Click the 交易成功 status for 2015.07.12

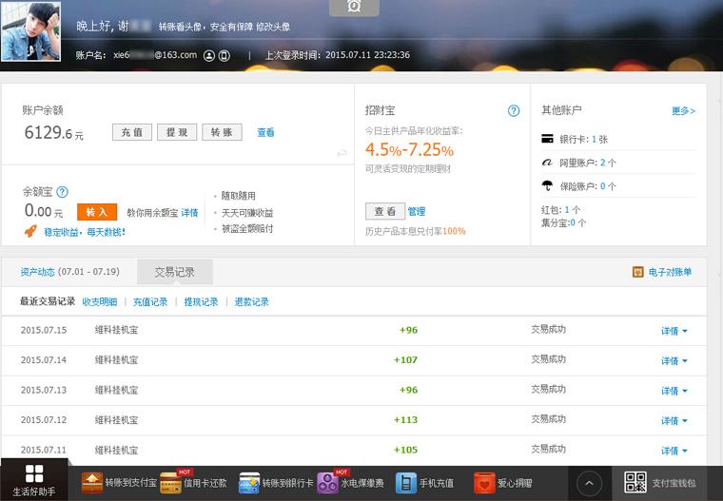click(549, 419)
